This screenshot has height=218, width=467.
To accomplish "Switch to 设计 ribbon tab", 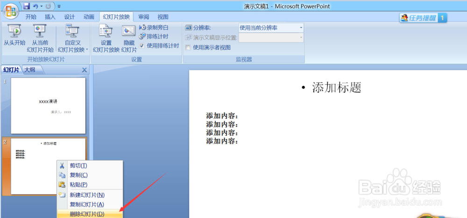I will tap(70, 17).
